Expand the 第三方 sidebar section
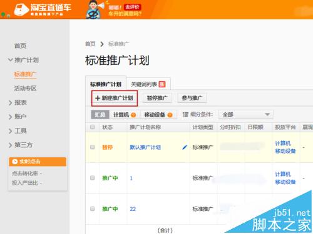The image size is (313, 234). pyautogui.click(x=21, y=145)
